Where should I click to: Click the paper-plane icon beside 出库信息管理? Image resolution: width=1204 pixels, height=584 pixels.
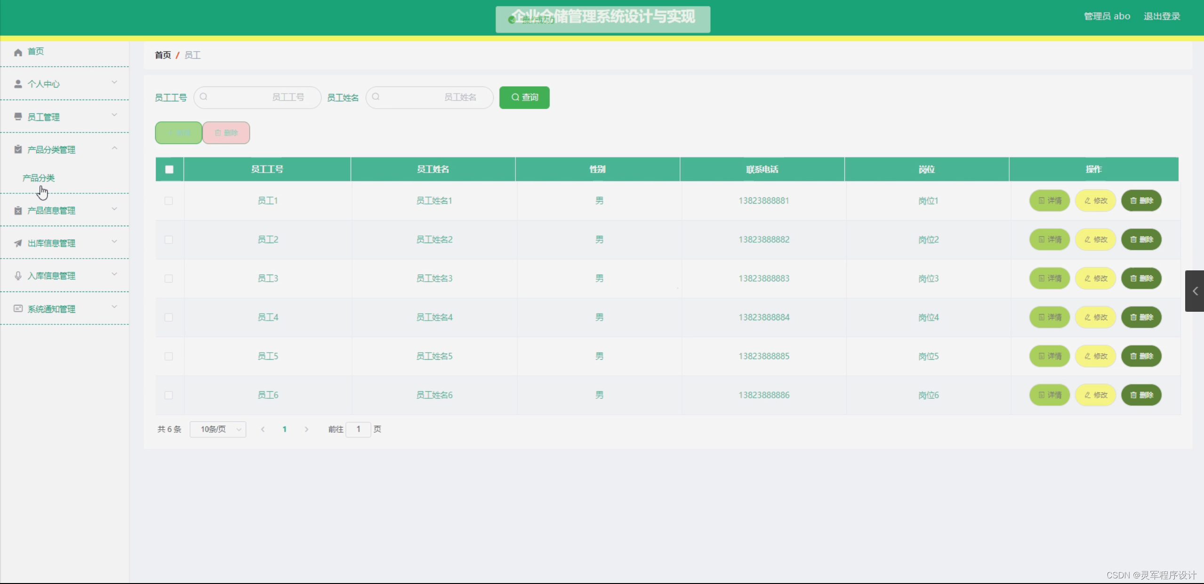(x=18, y=243)
